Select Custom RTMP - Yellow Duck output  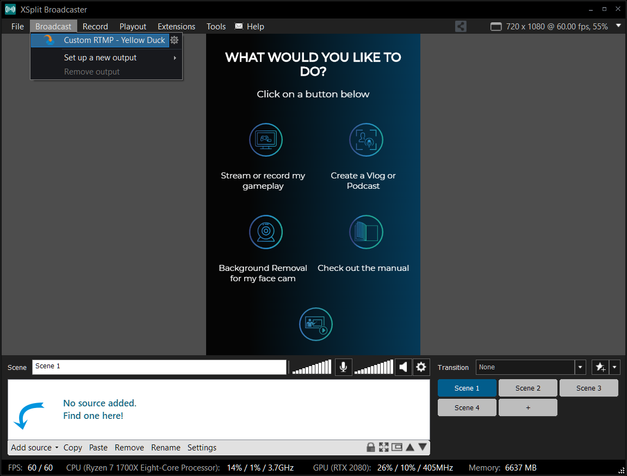pyautogui.click(x=100, y=40)
